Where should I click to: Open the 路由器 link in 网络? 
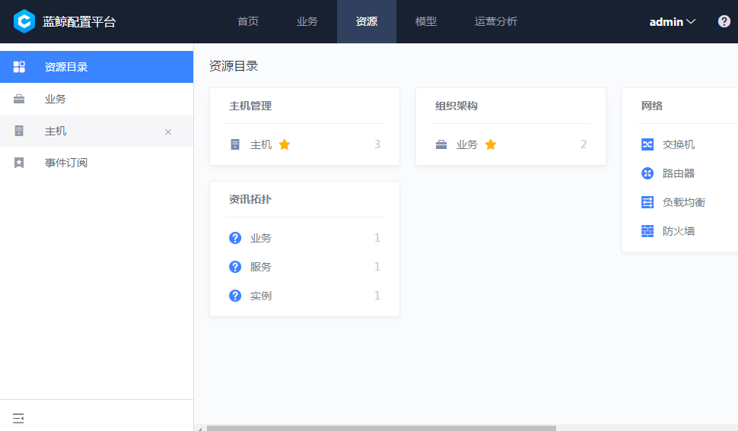[678, 173]
